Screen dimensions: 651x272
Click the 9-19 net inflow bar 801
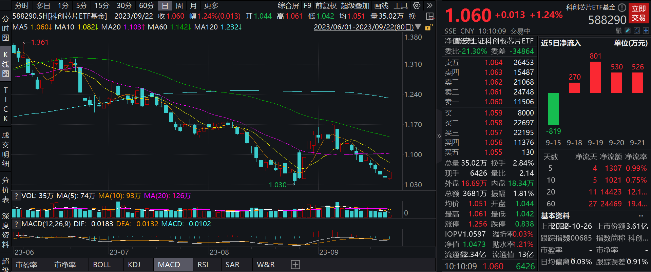(x=595, y=77)
